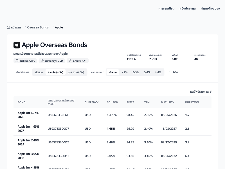Click YTM value 2.05%
Image resolution: width=225 pixels, height=169 pixels.
tap(148, 115)
